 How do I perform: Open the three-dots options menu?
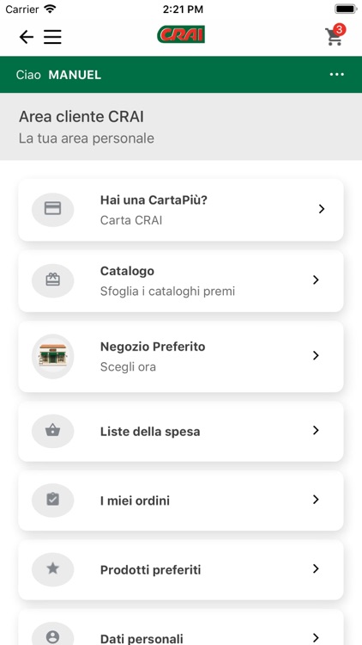(336, 75)
